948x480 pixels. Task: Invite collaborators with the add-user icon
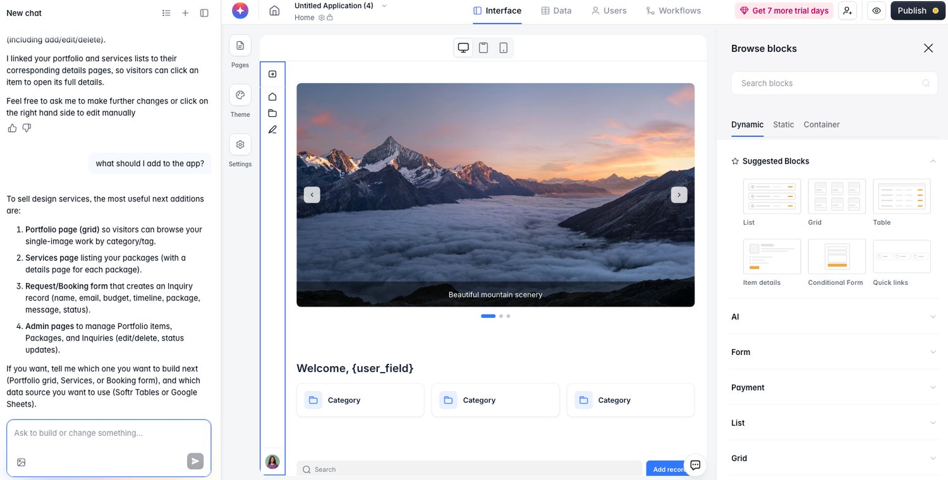tap(848, 11)
